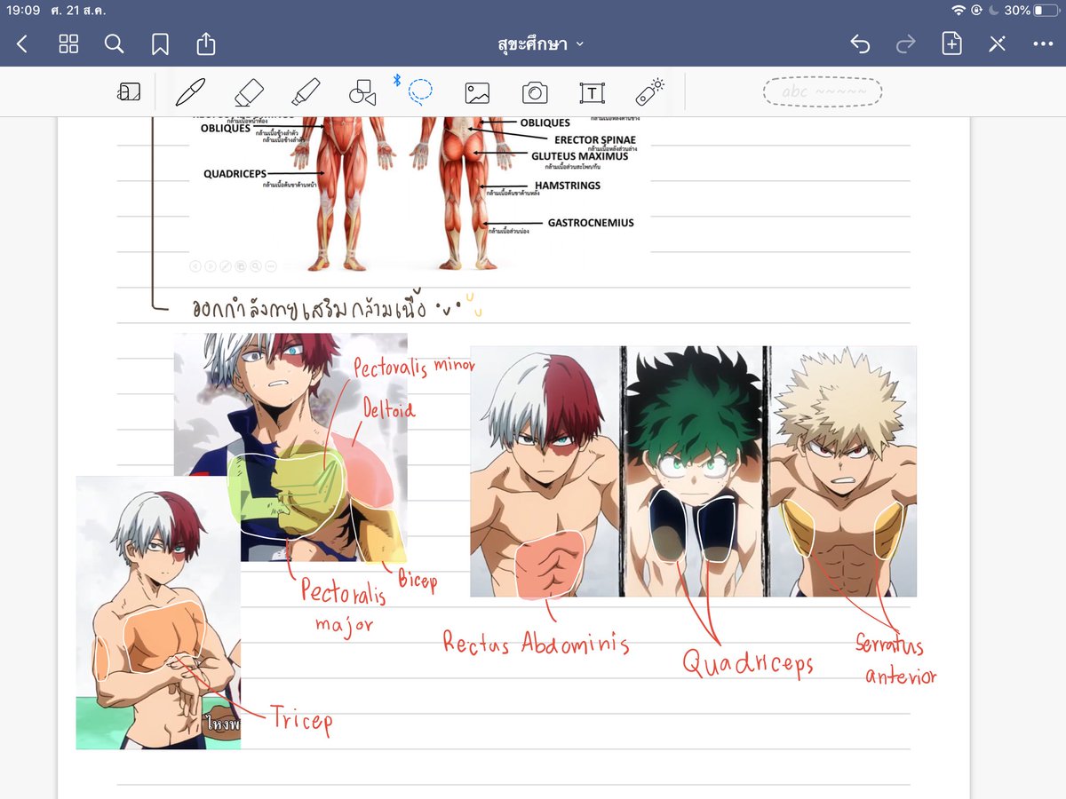Screen dimensions: 1066x799
Task: Select the Todoroki arms-crossed image
Action: pyautogui.click(x=158, y=613)
